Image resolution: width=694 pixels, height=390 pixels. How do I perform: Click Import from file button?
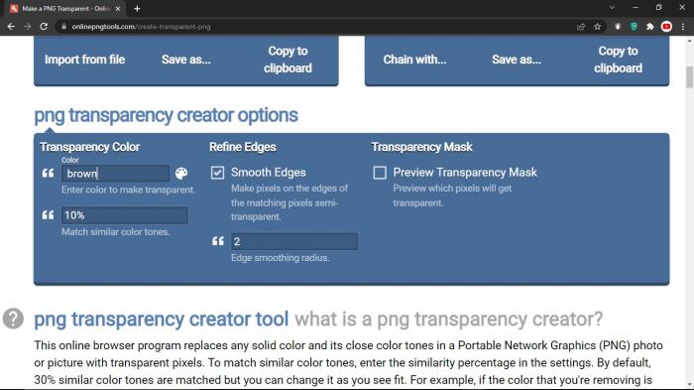(84, 60)
